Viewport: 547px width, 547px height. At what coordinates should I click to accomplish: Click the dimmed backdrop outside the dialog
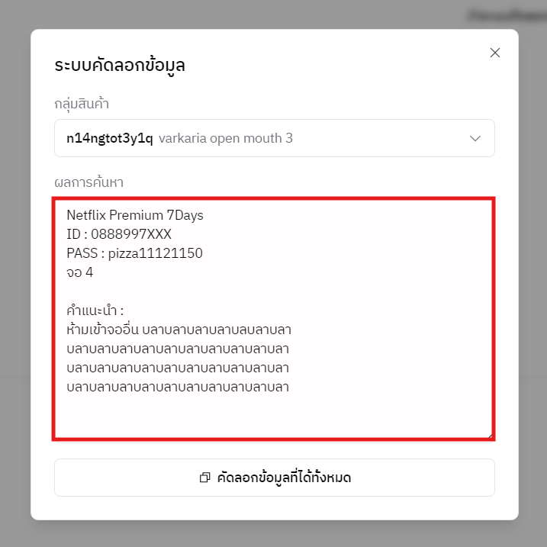tap(15, 305)
